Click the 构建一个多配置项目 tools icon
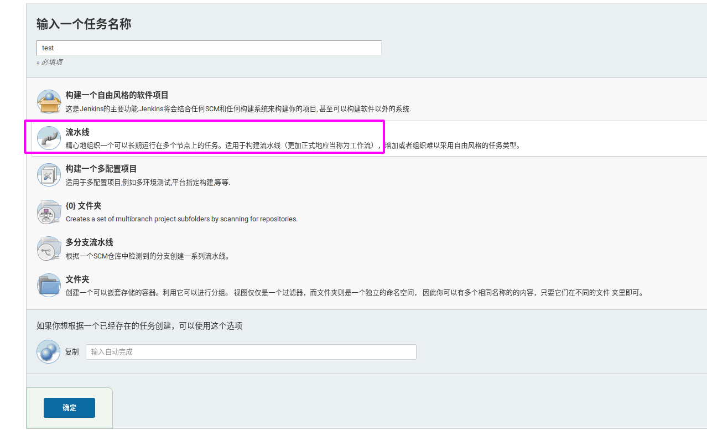Viewport: 707px width, 430px height. click(x=49, y=175)
